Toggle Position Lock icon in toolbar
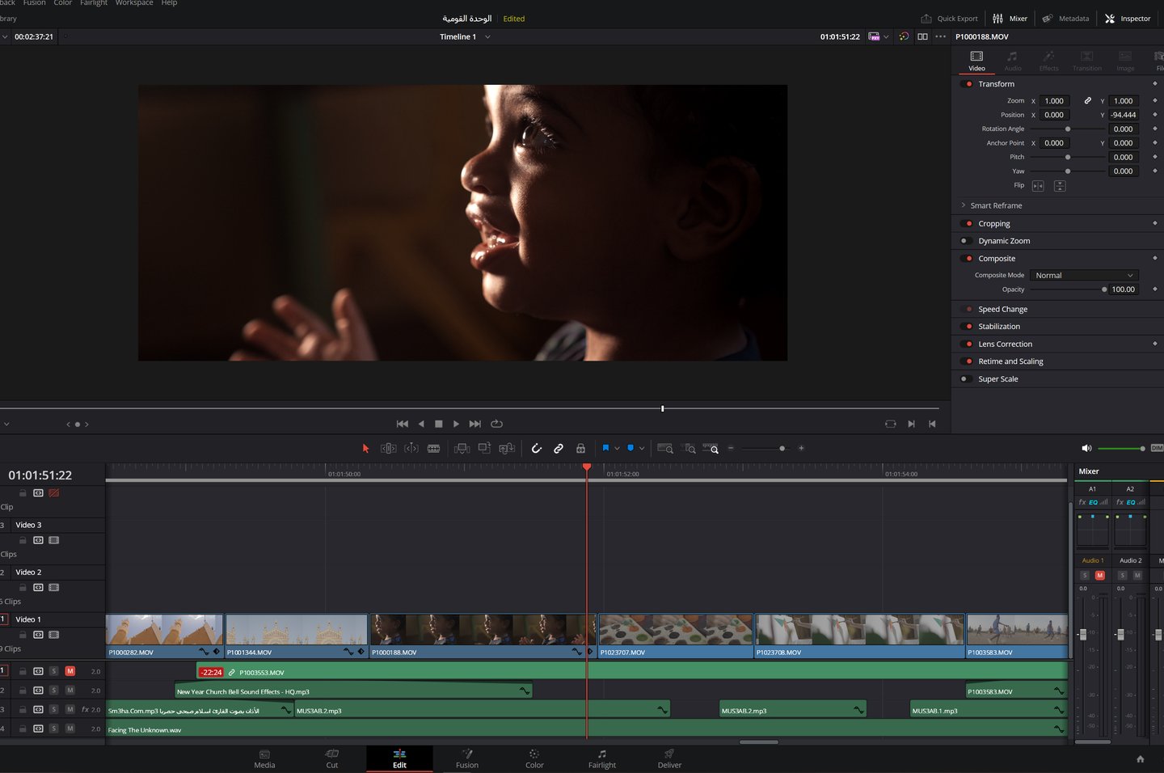 pos(580,448)
